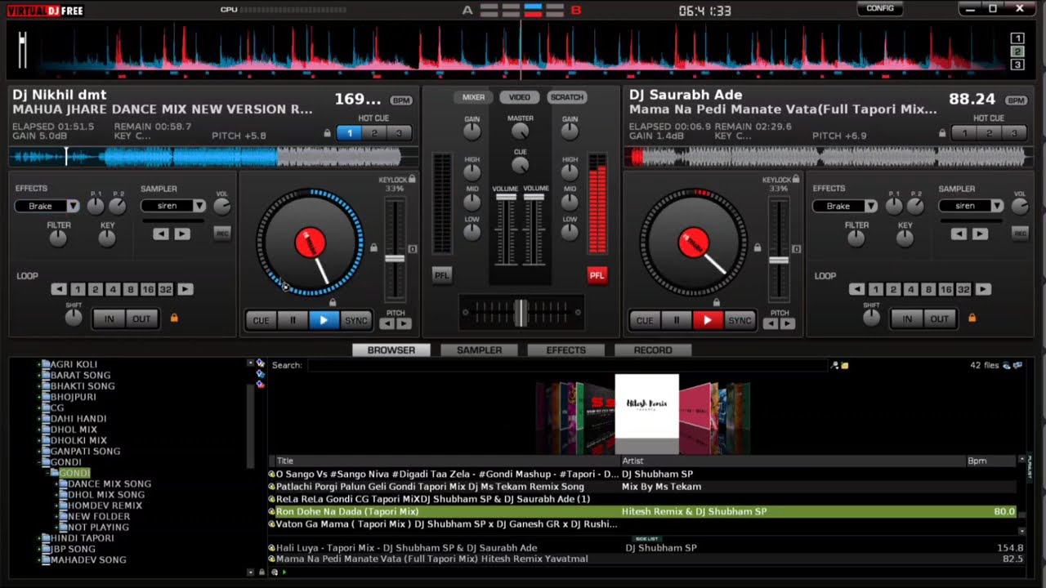Click left deck BPM tap button

pyautogui.click(x=401, y=100)
